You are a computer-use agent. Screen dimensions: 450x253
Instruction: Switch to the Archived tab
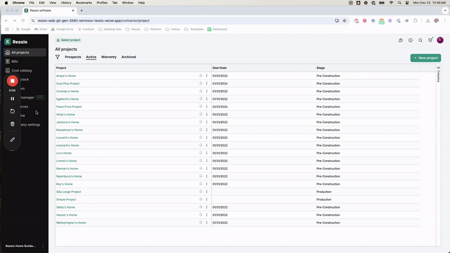click(x=128, y=57)
